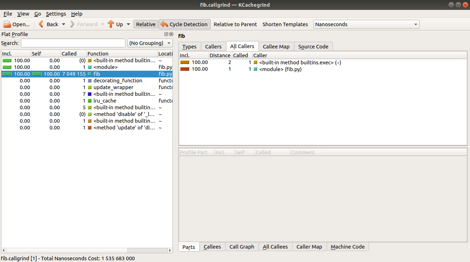Open the Up dropdown arrow
This screenshot has height=262, width=470.
pos(128,24)
